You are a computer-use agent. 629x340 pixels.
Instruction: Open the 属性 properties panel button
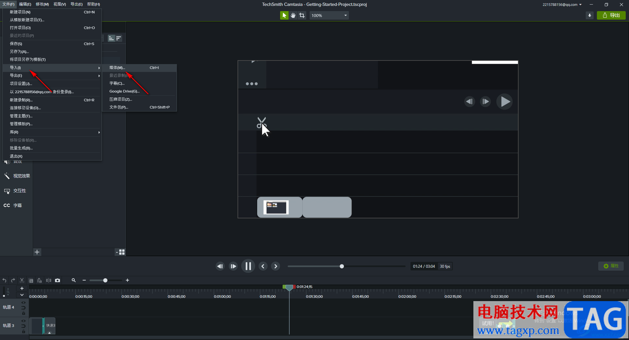tap(611, 266)
